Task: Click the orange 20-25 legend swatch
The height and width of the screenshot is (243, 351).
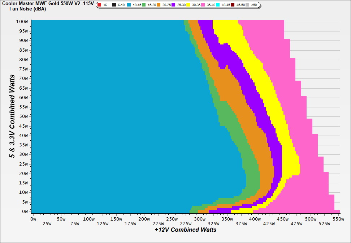Action: point(159,5)
